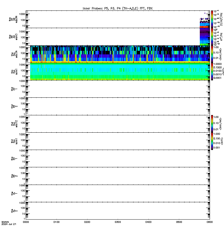Select the date label '2024 Jul 21'
This screenshot has width=224, height=239.
click(9, 224)
